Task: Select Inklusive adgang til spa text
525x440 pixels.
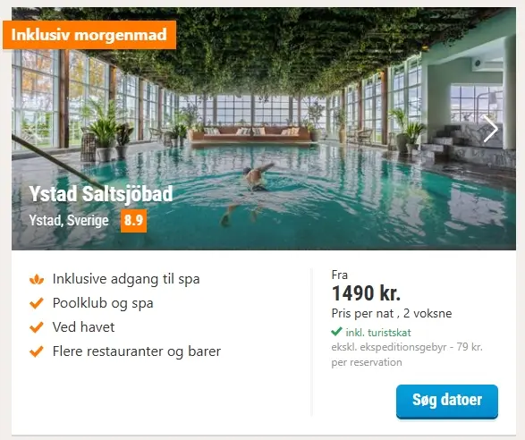Action: [126, 279]
